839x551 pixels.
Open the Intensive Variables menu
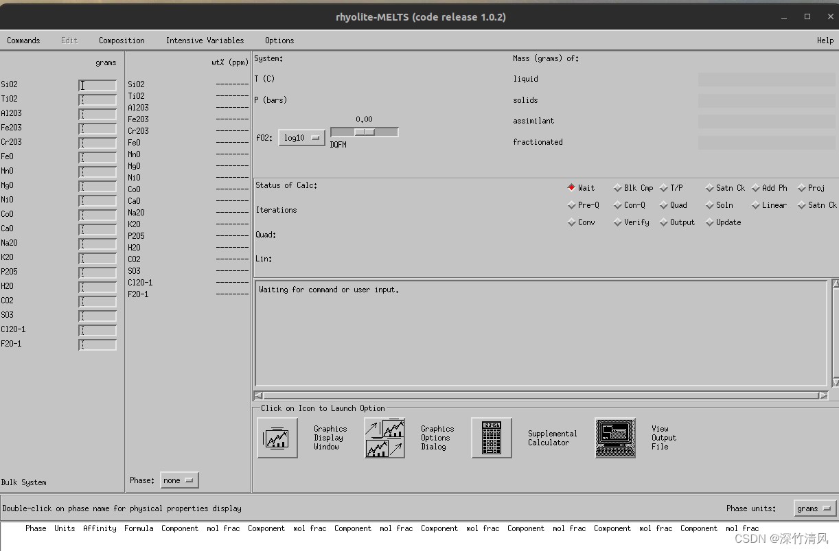(x=205, y=40)
